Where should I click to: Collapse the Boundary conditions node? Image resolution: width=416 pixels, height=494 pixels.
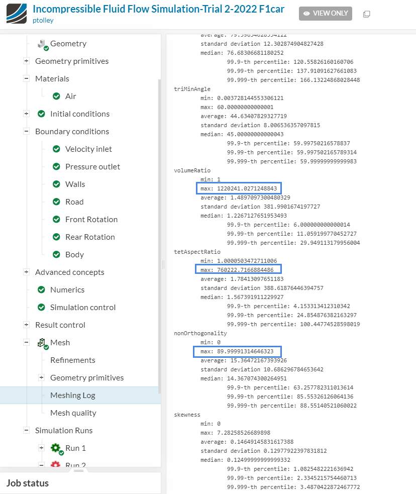pyautogui.click(x=26, y=131)
